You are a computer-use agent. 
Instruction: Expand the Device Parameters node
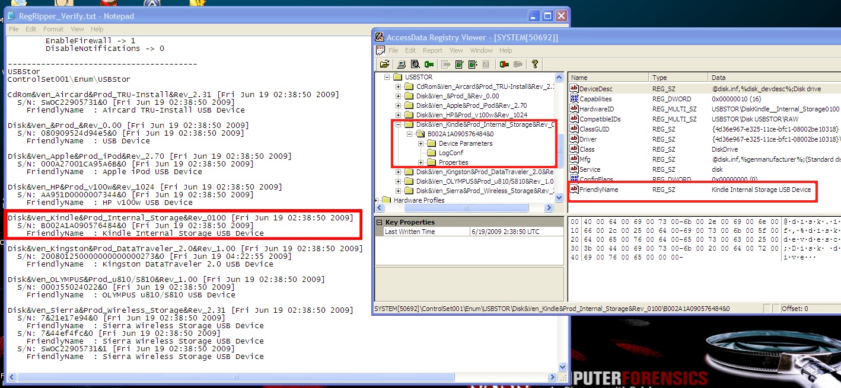[421, 143]
